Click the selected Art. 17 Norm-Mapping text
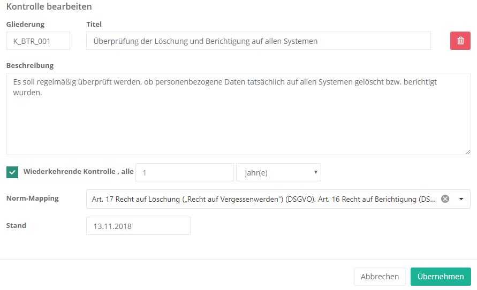The width and height of the screenshot is (477, 290). click(x=262, y=199)
